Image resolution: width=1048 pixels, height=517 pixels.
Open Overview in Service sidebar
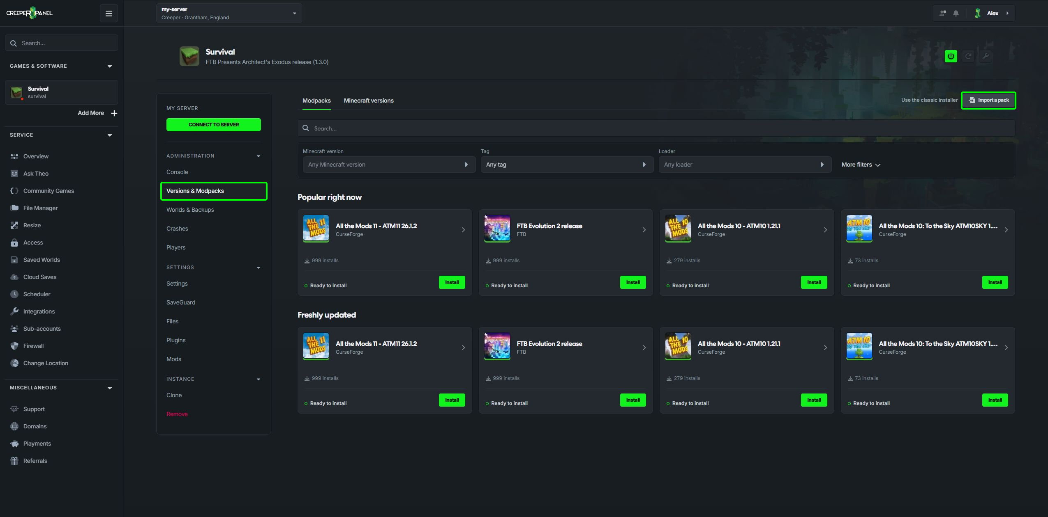(36, 156)
